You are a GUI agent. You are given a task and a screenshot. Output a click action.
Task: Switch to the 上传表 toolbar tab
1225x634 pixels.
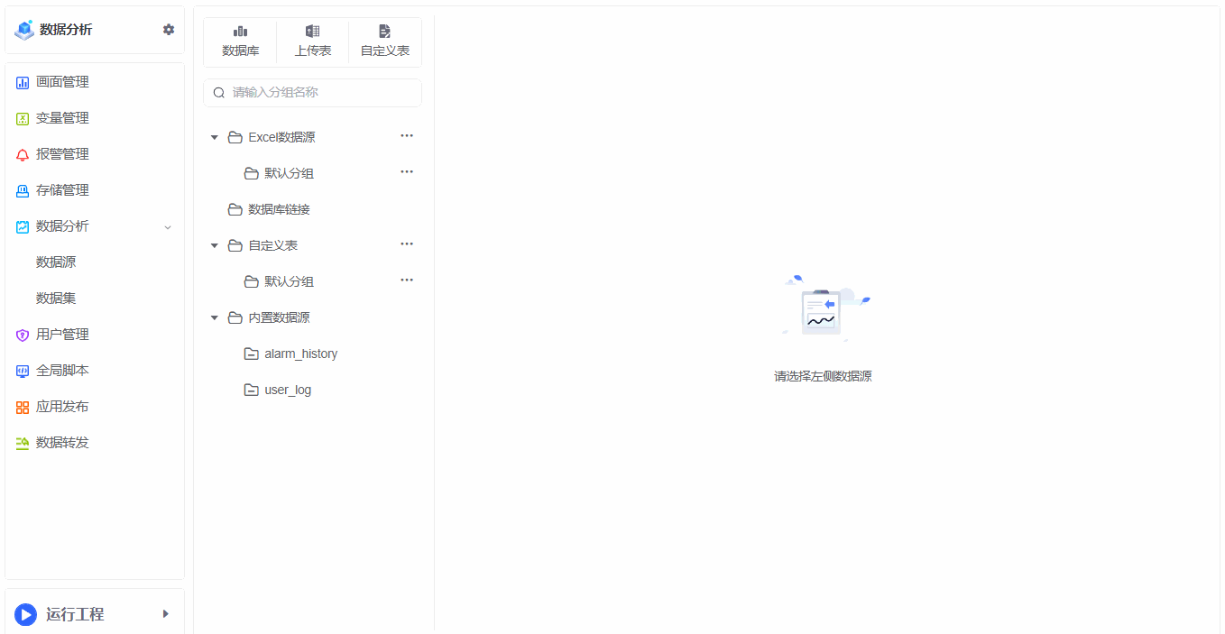coord(312,41)
